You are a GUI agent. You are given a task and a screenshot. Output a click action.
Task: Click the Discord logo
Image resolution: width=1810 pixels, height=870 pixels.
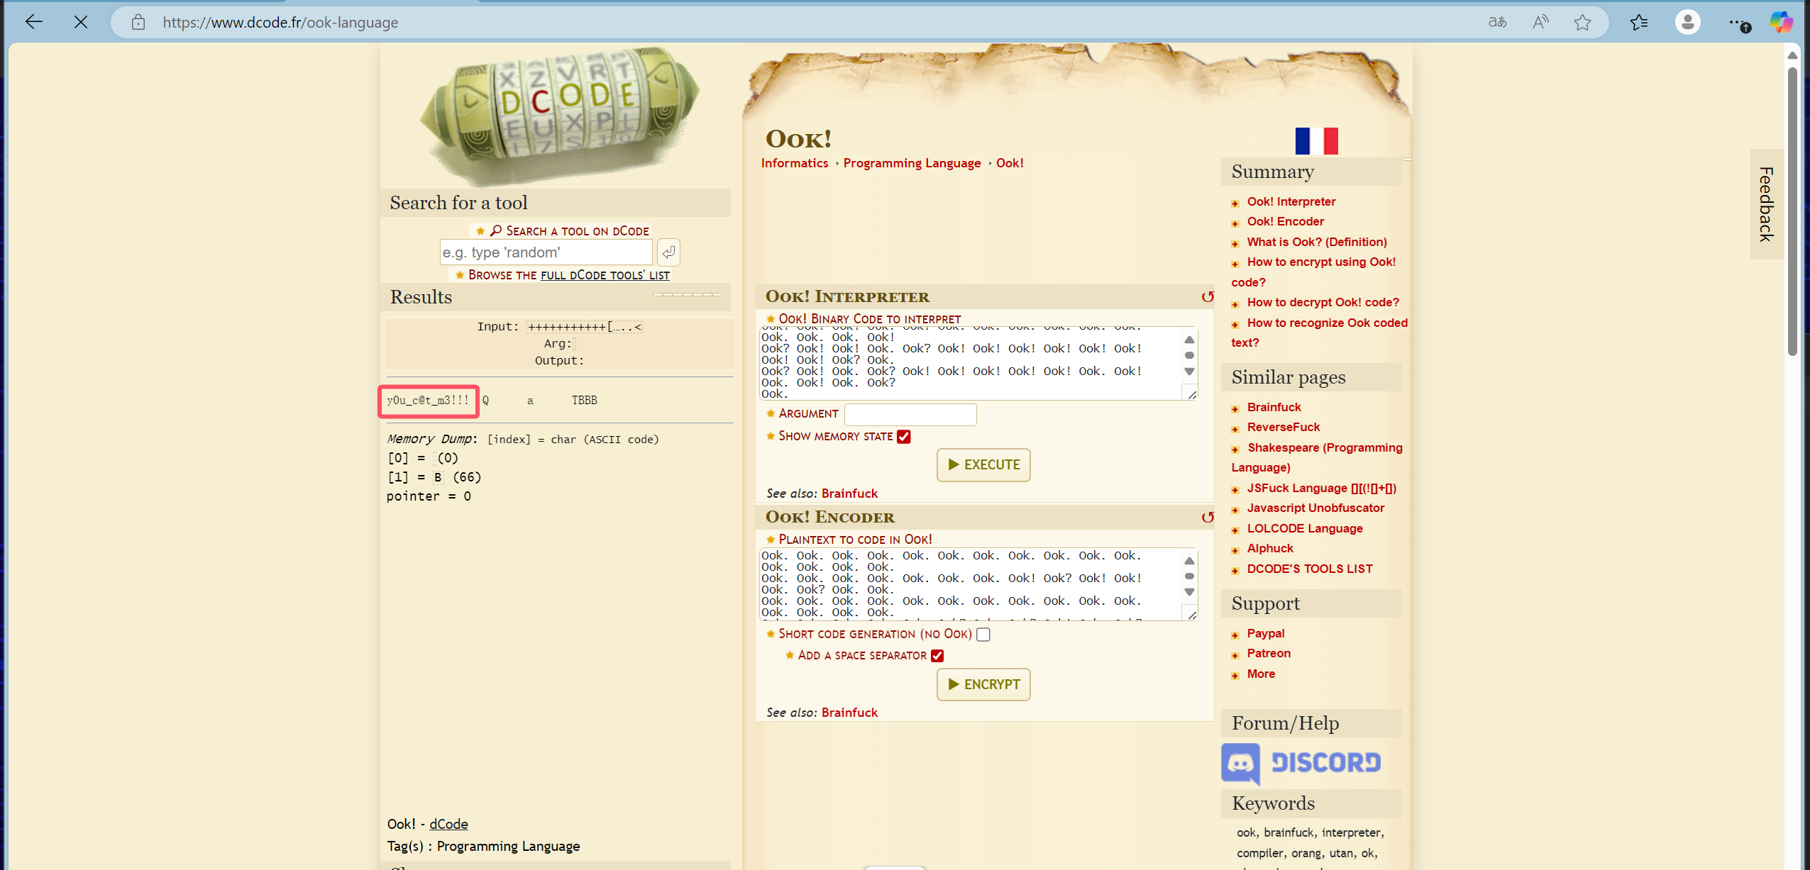pyautogui.click(x=1301, y=763)
